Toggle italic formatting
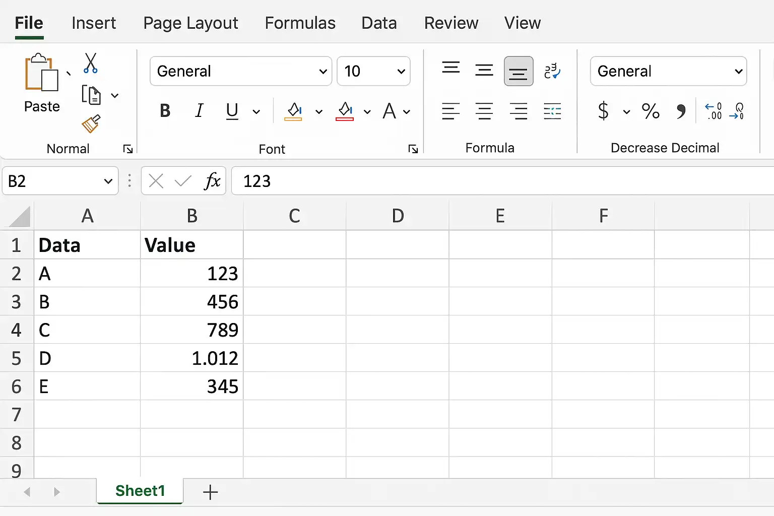 199,111
